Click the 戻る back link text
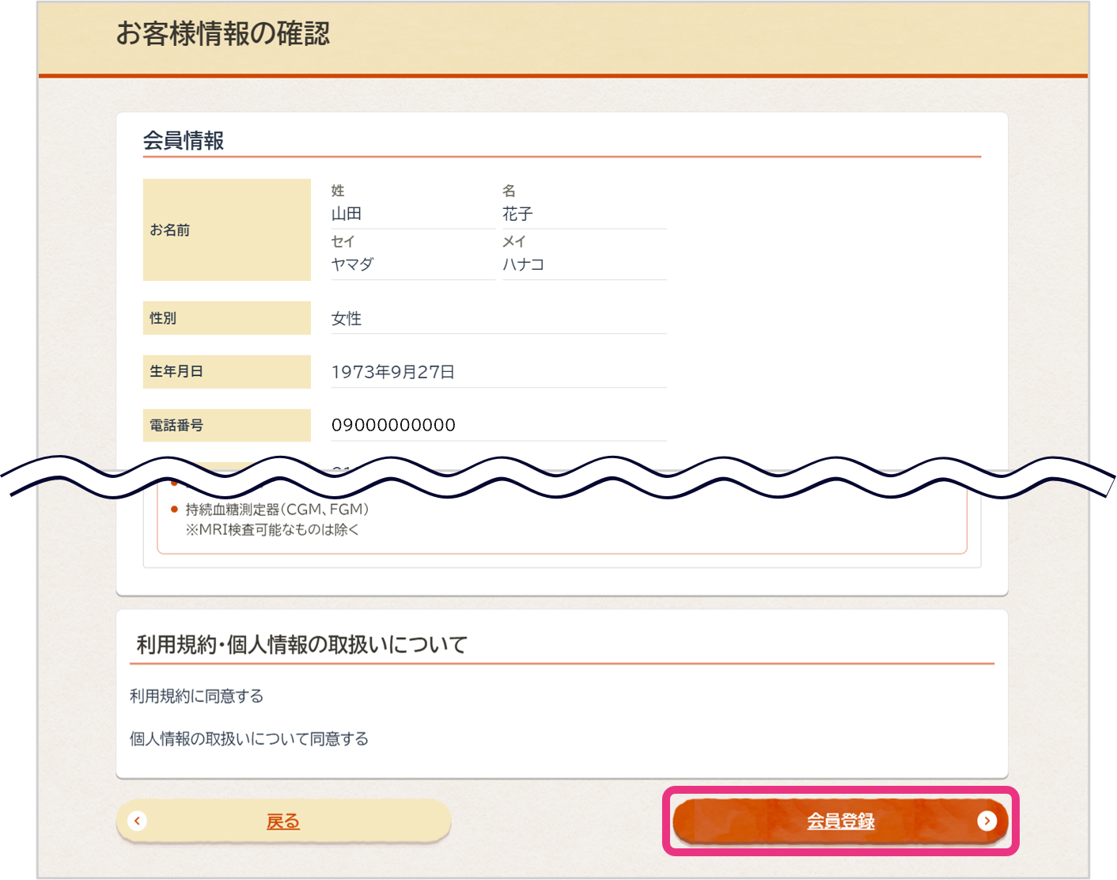 point(283,821)
